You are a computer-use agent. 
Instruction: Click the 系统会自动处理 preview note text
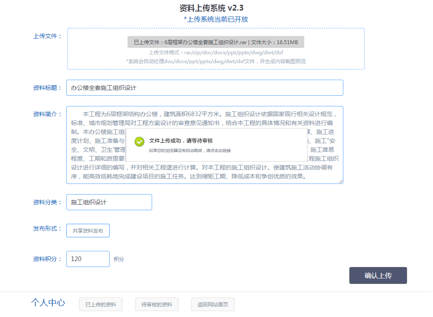(x=216, y=61)
